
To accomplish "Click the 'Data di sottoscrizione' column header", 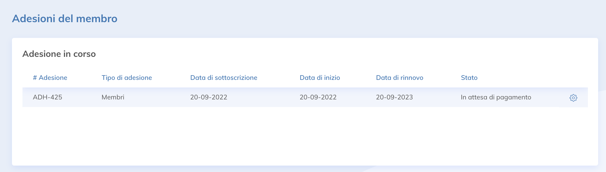I will click(223, 78).
